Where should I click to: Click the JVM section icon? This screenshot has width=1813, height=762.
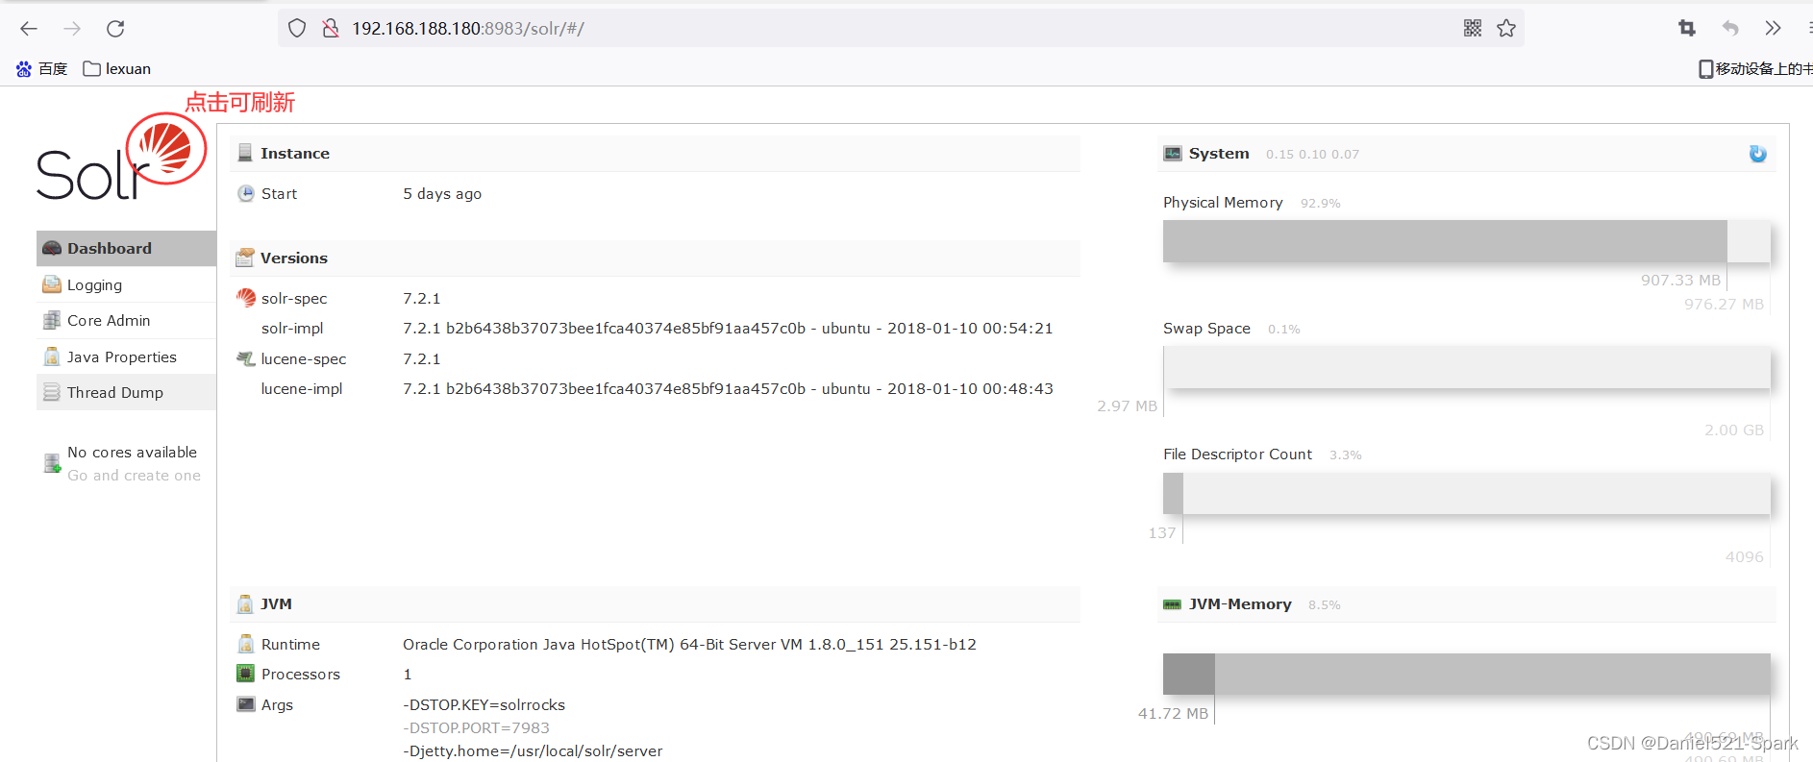[245, 603]
